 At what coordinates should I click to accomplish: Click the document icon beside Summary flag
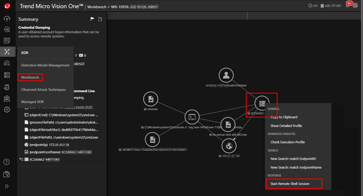coord(100,19)
